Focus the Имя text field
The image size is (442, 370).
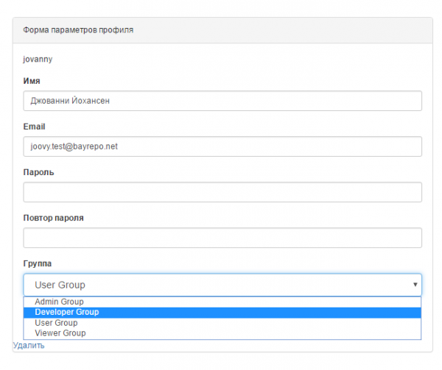222,101
